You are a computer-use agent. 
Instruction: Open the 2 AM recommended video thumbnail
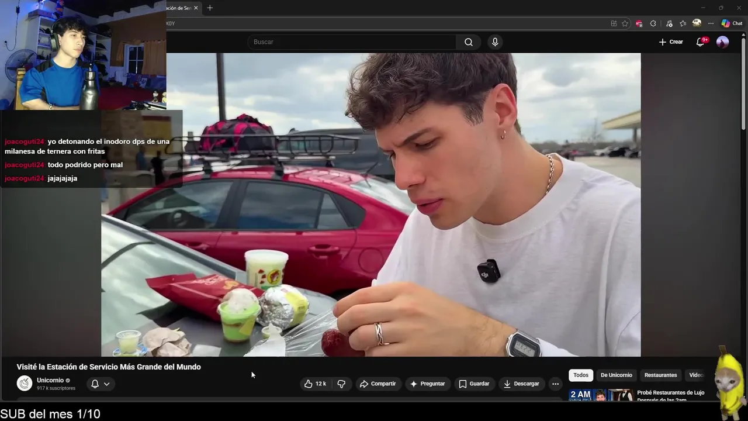(601, 395)
